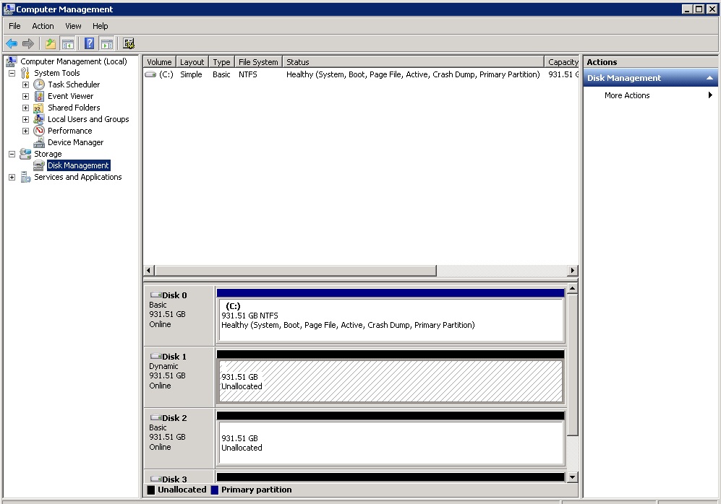
Task: Click the (C:) volume drive icon
Action: click(x=151, y=74)
